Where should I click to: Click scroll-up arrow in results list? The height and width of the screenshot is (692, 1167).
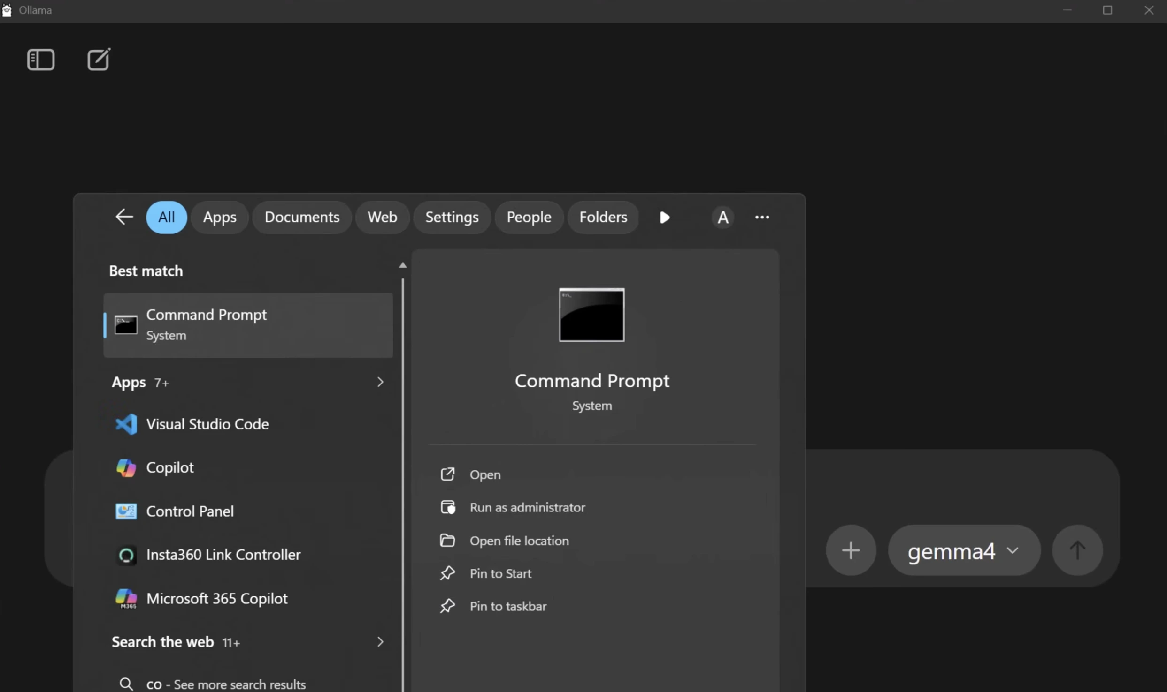[x=402, y=265]
